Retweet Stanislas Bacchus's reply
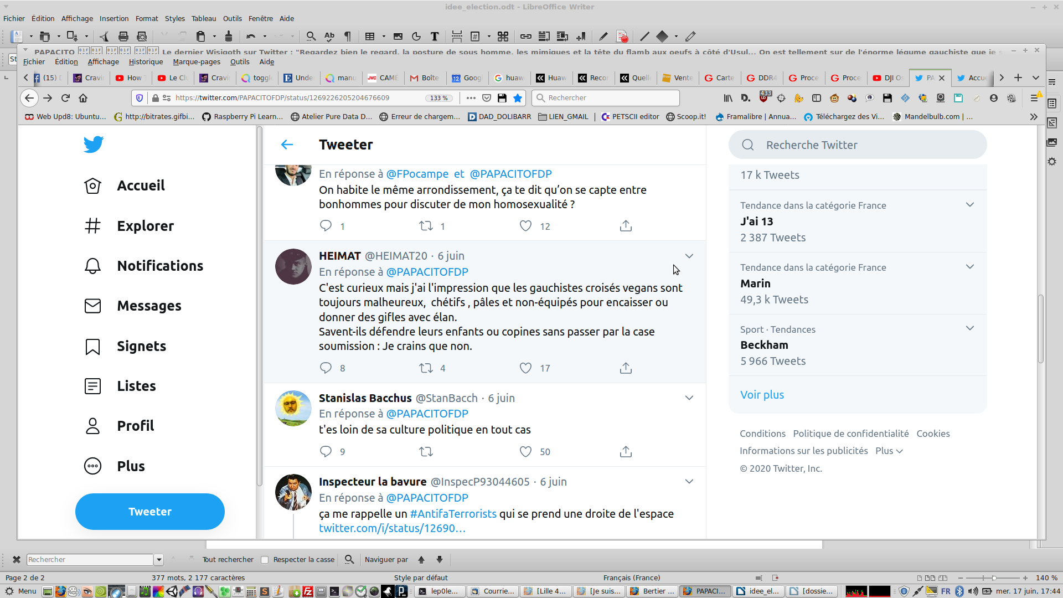This screenshot has height=598, width=1063. [426, 452]
